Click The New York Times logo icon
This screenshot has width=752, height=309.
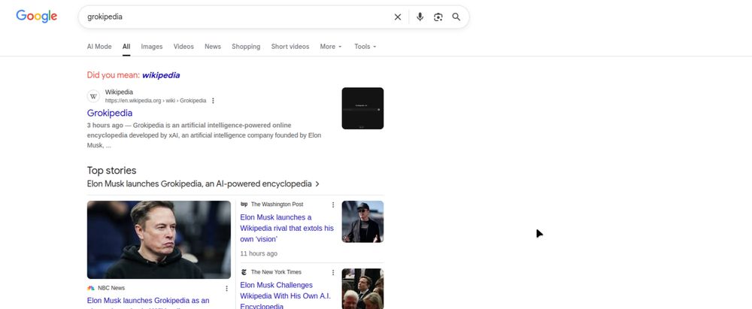[244, 272]
